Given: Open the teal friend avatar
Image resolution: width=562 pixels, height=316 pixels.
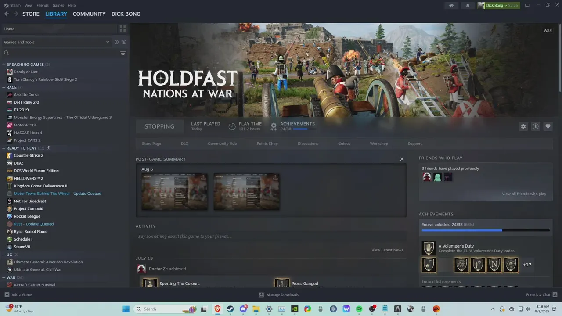Looking at the screenshot, I should tap(437, 177).
